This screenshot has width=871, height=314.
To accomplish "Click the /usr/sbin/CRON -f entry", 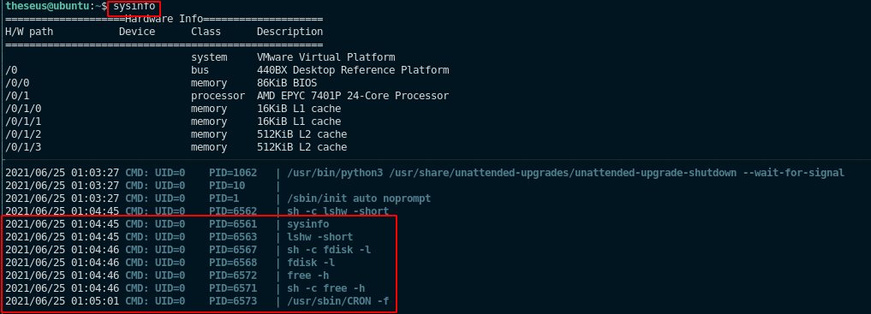I will click(x=197, y=301).
